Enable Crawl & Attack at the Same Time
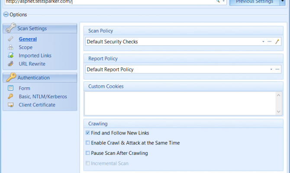Viewport: 290px width, 173px height. [x=88, y=143]
